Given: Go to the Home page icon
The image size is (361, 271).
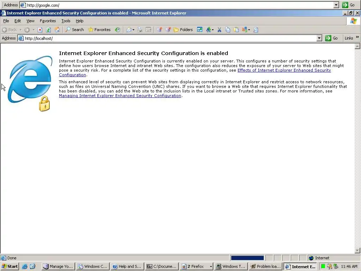Looking at the screenshot, I should [x=57, y=30].
